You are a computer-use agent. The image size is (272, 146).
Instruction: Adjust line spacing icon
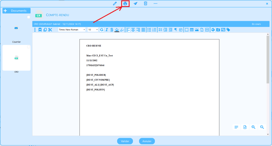(x=160, y=30)
